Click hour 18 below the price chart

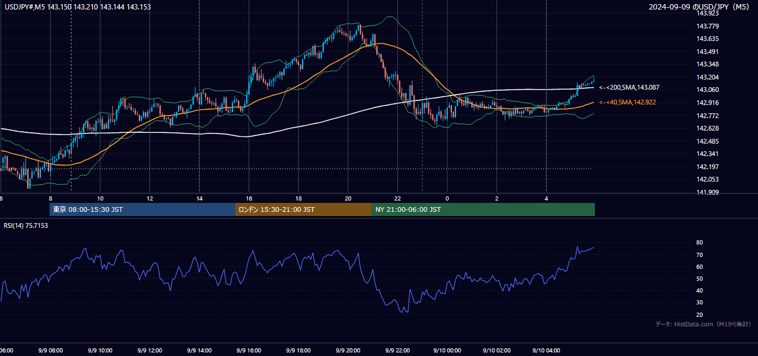tap(298, 199)
